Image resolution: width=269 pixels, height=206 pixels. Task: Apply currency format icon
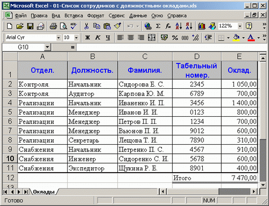(164, 38)
